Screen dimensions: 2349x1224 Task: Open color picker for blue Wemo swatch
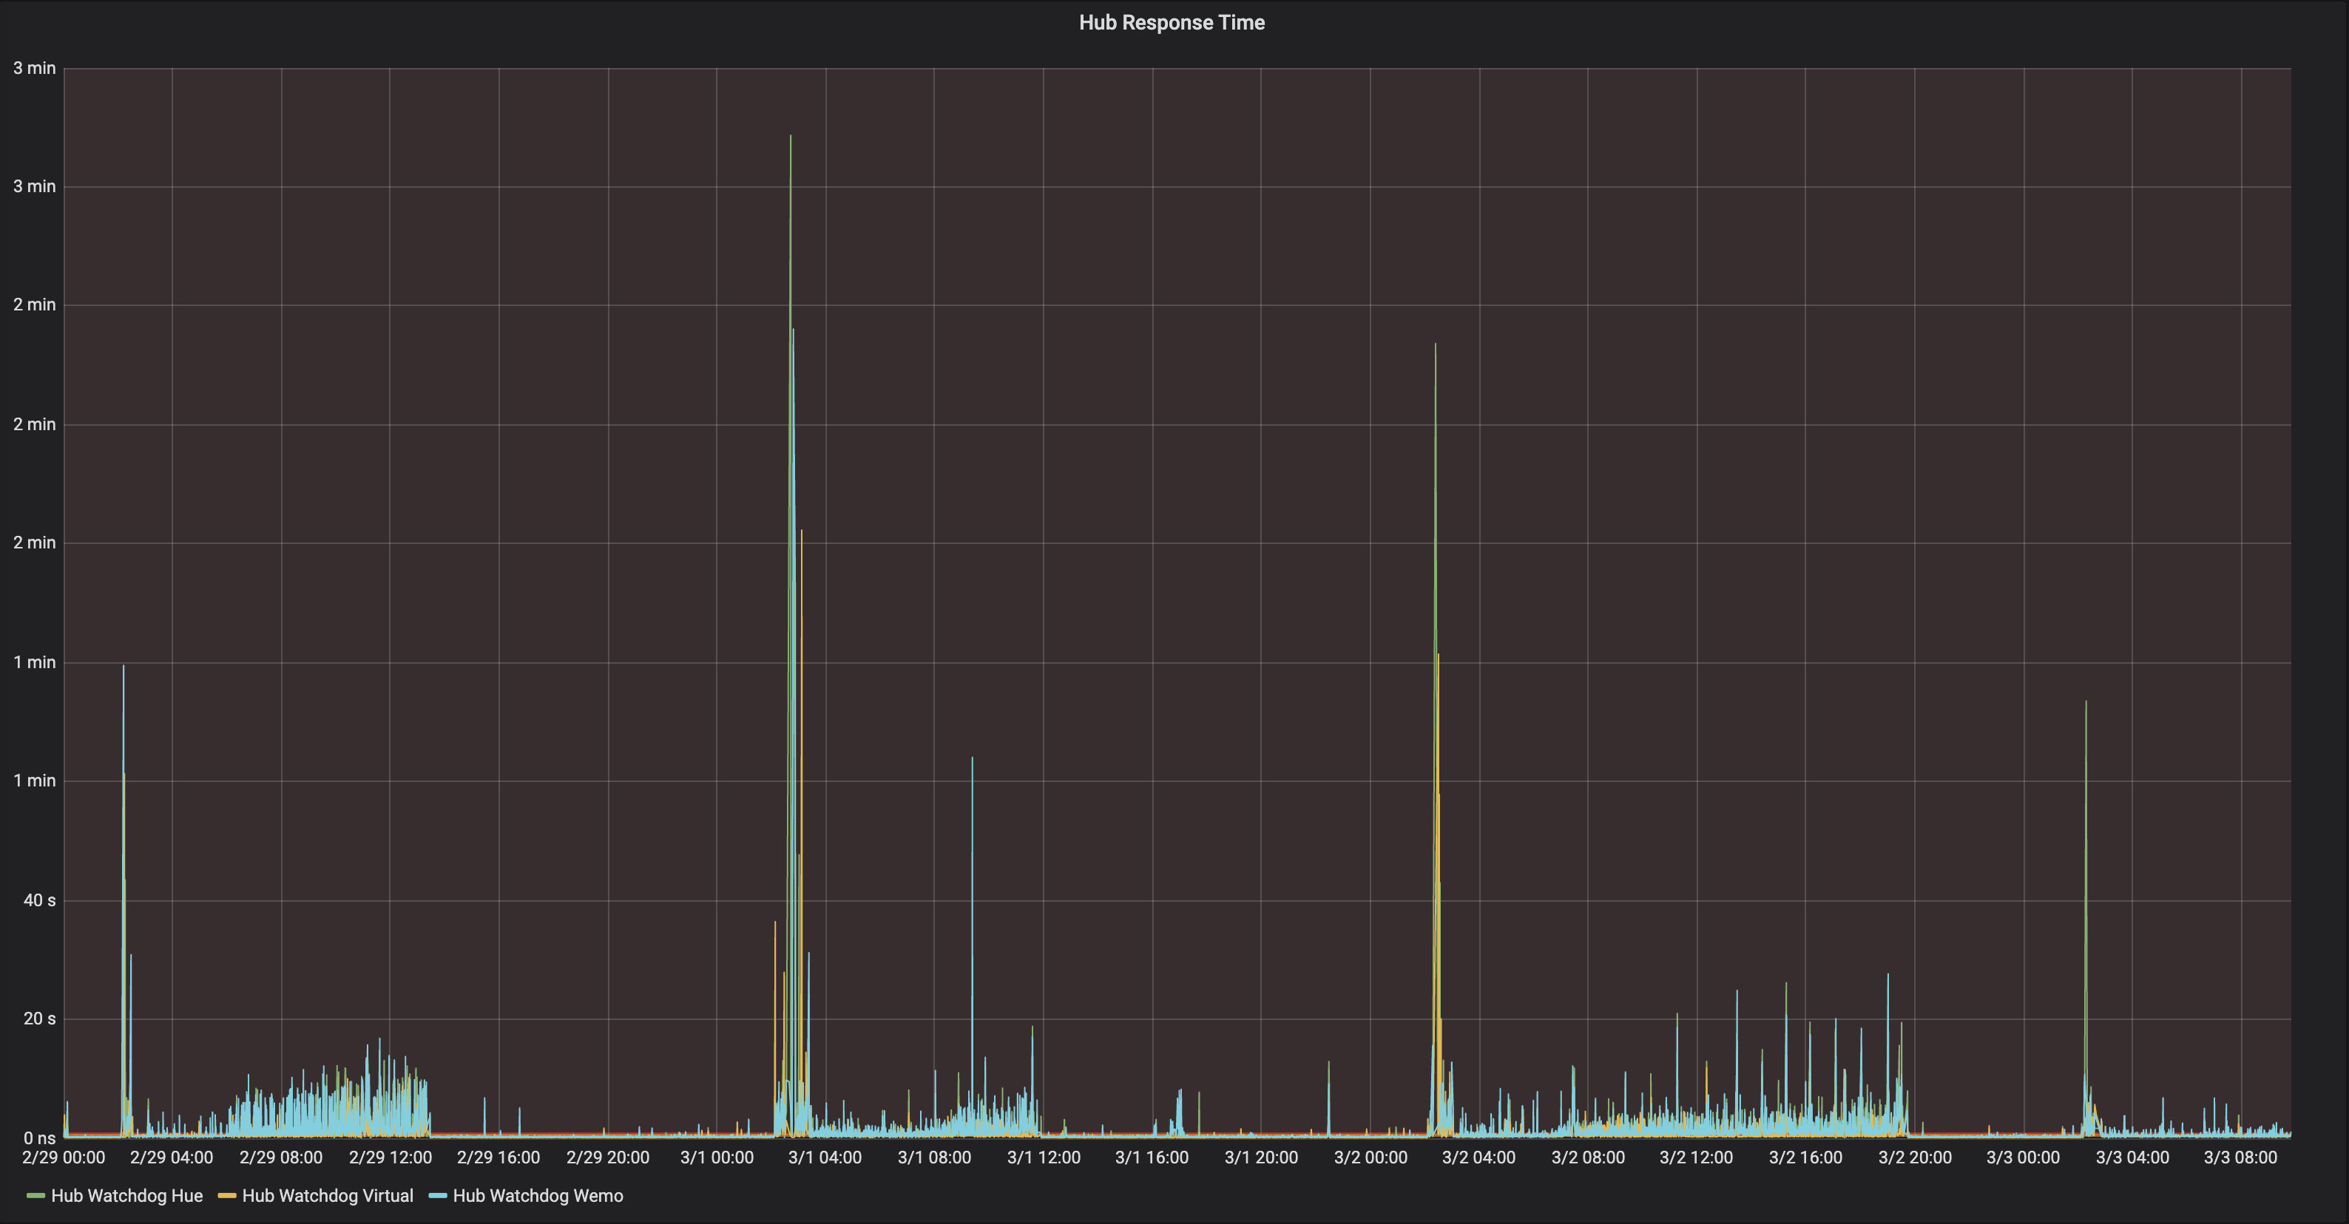438,1196
